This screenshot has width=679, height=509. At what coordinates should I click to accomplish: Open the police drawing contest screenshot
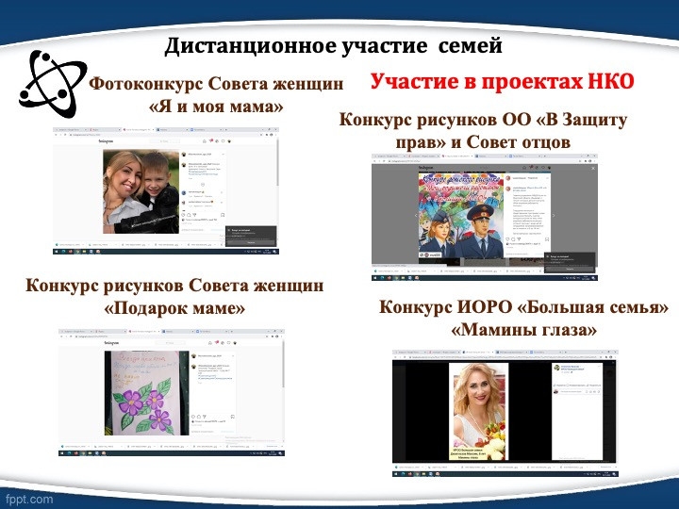pyautogui.click(x=485, y=218)
